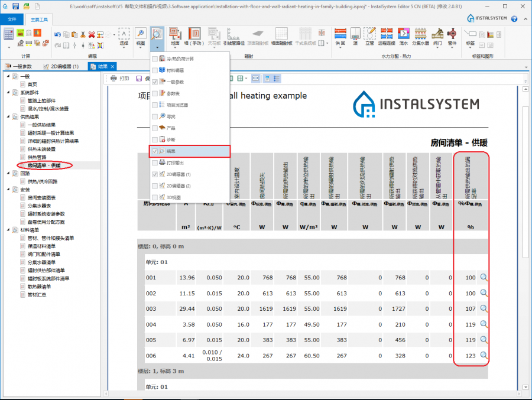Viewport: 532px width, 400px height.
Task: Select 管材汇总 in the tree
Action: click(x=37, y=294)
